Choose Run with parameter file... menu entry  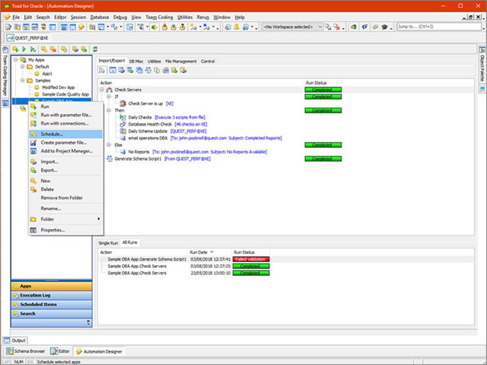(66, 115)
